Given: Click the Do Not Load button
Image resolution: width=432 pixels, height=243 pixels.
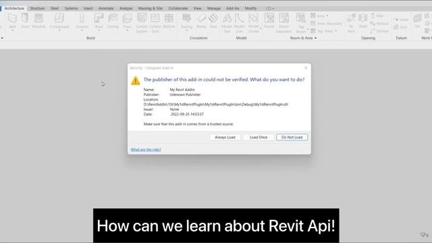Looking at the screenshot, I should point(292,137).
